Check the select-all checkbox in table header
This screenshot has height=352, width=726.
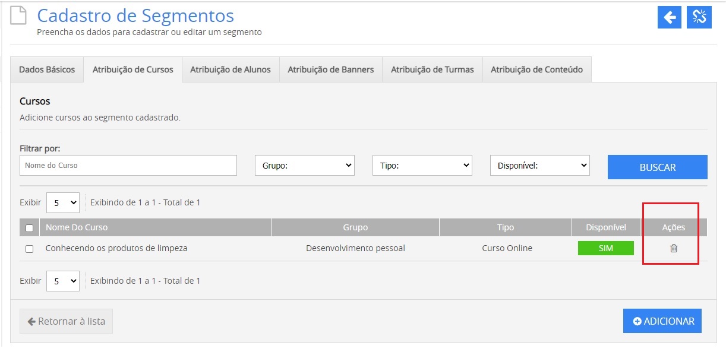[29, 228]
